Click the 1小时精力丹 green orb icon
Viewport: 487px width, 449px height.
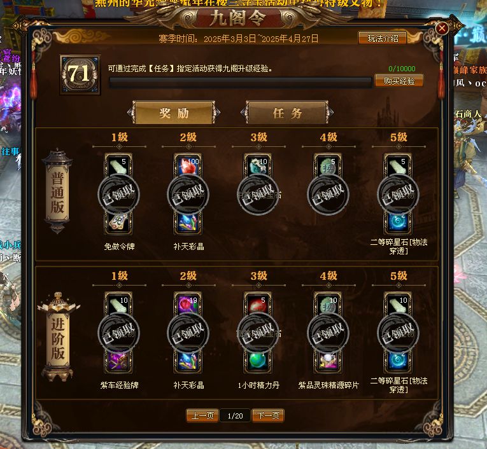pyautogui.click(x=258, y=361)
